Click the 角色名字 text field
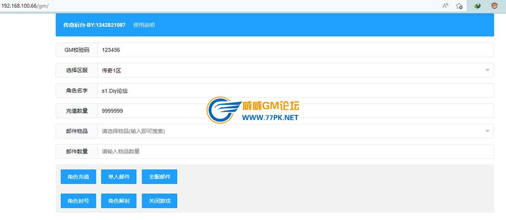The image size is (506, 220). (x=295, y=90)
